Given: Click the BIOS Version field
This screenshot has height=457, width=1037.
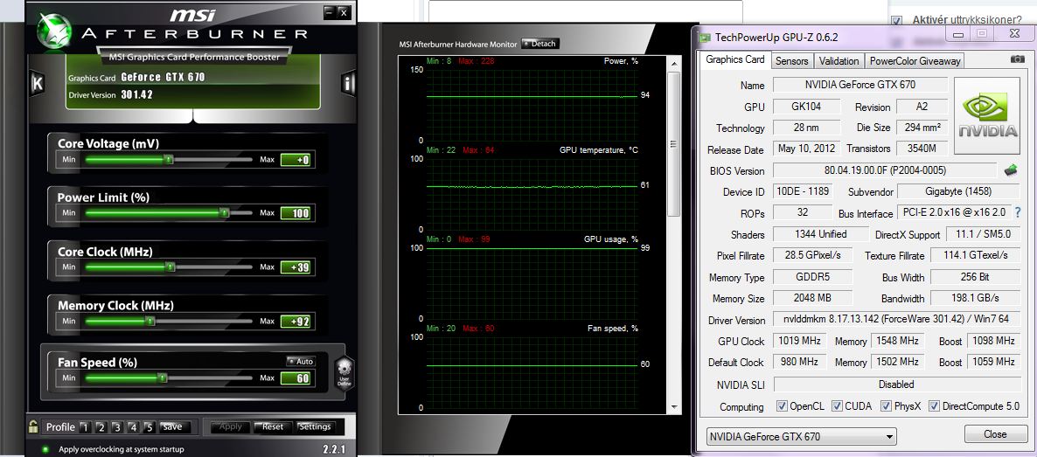Looking at the screenshot, I should 885,170.
